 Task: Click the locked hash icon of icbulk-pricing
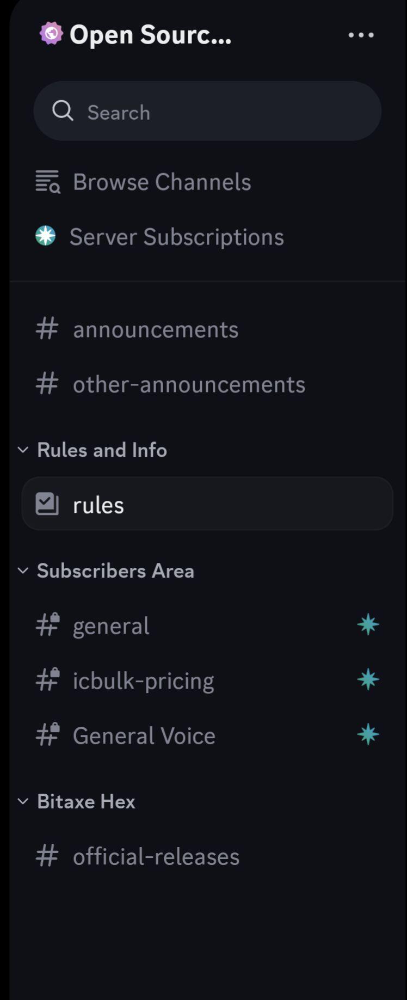(x=48, y=680)
